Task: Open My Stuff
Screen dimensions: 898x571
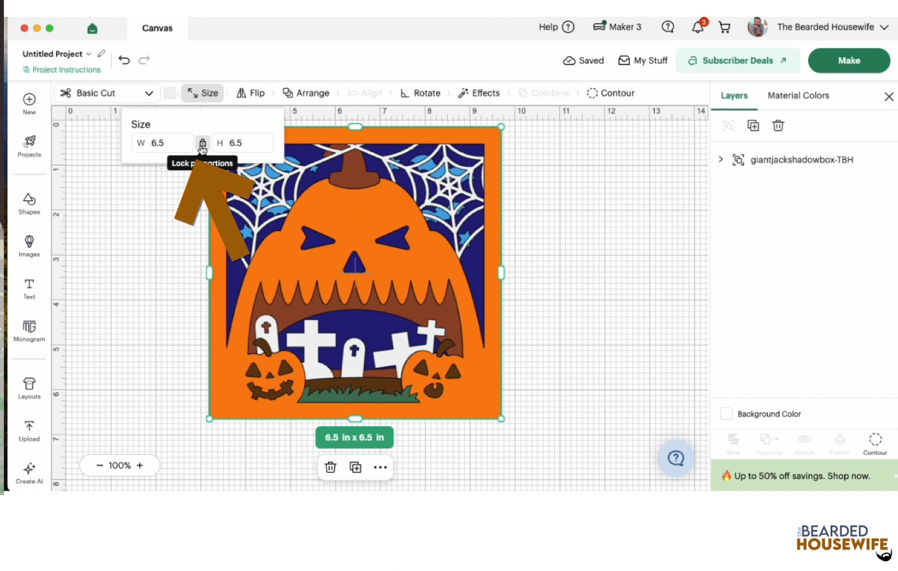Action: [x=643, y=61]
